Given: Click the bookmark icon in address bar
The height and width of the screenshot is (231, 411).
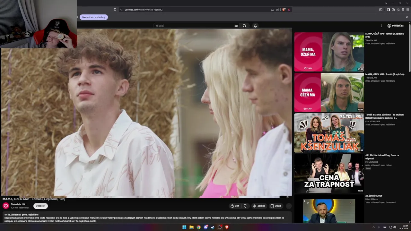Looking at the screenshot, I should pyautogui.click(x=115, y=10).
